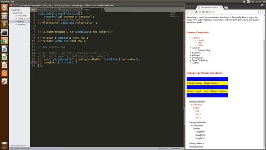Select the Dev From Scratch browser tab
This screenshot has width=266, height=150.
pos(209,7)
